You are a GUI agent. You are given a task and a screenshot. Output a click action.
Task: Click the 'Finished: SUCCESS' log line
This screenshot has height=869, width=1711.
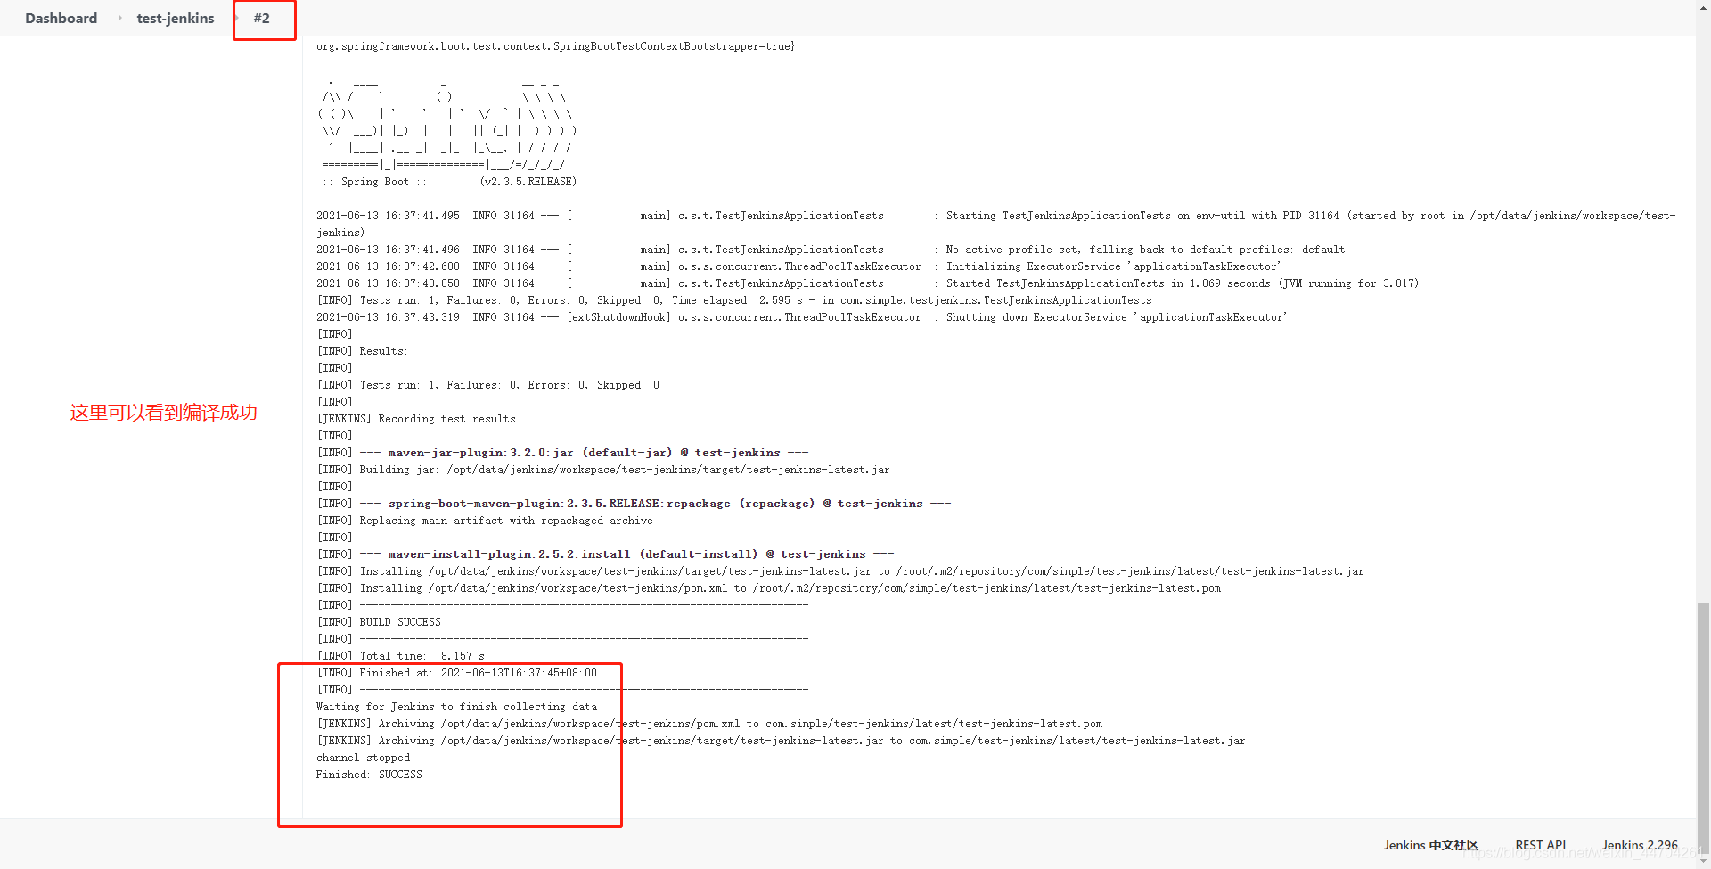(x=369, y=775)
